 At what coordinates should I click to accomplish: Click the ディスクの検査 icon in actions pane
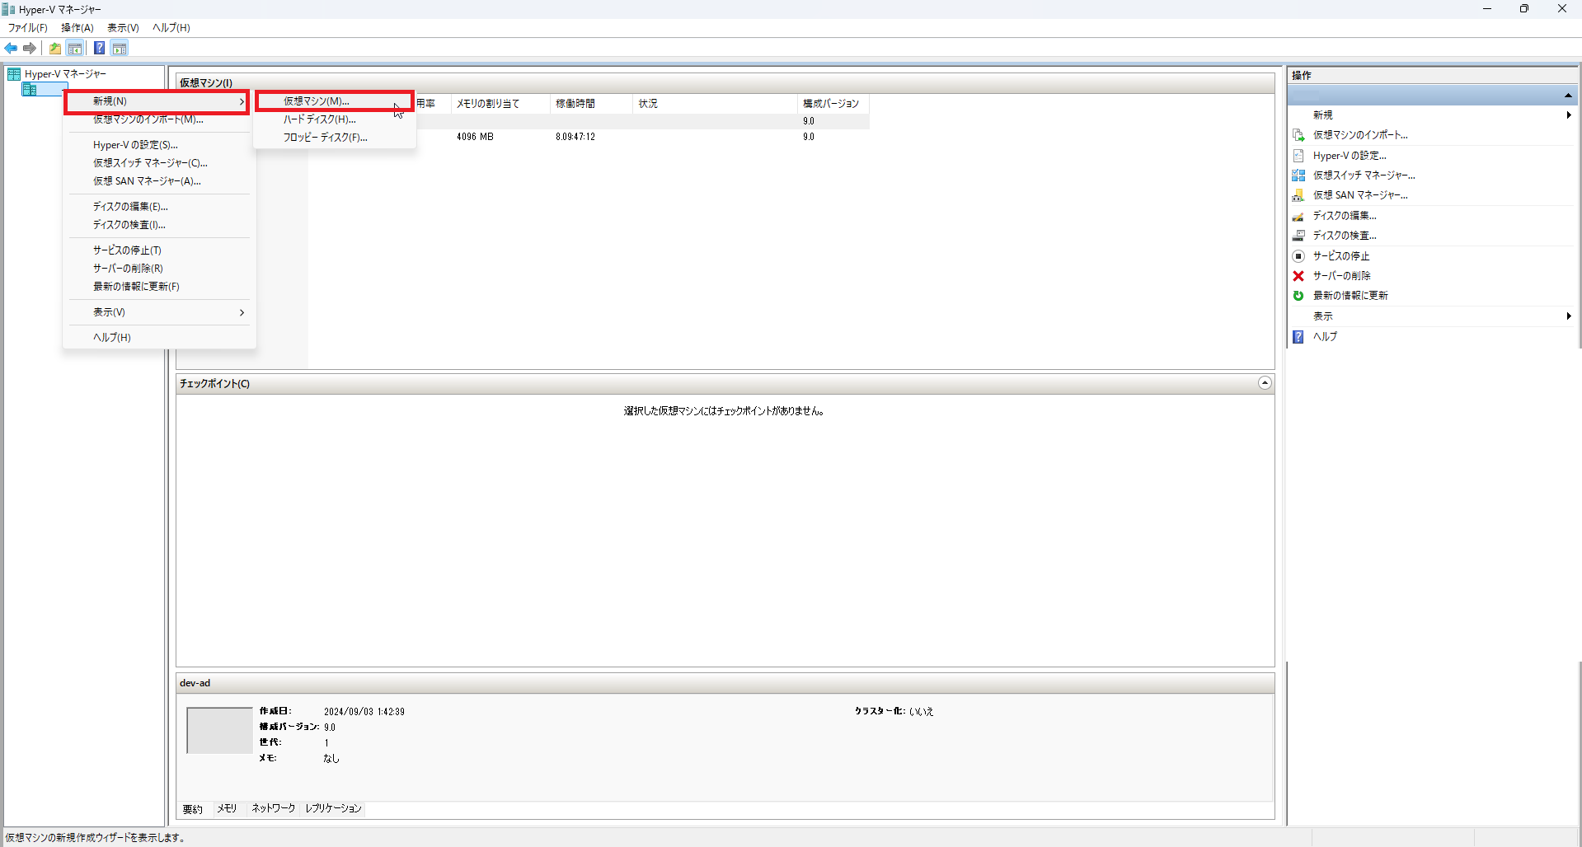(x=1298, y=236)
